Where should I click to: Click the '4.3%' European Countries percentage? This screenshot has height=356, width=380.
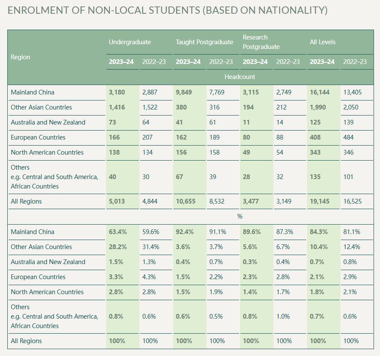pyautogui.click(x=149, y=277)
